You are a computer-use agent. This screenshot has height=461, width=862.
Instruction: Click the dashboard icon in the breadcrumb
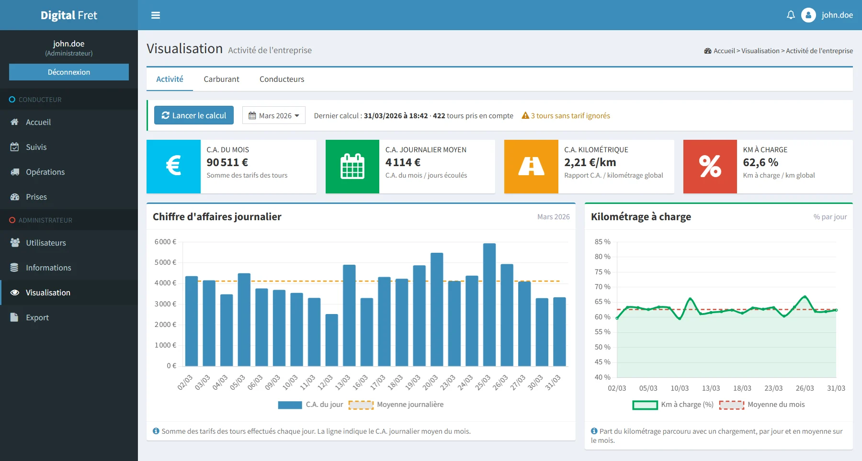[x=708, y=51]
